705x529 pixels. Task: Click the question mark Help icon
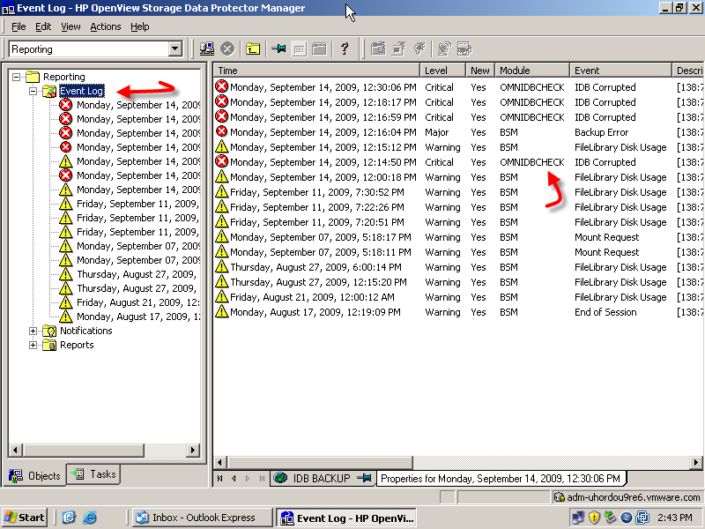[x=345, y=48]
